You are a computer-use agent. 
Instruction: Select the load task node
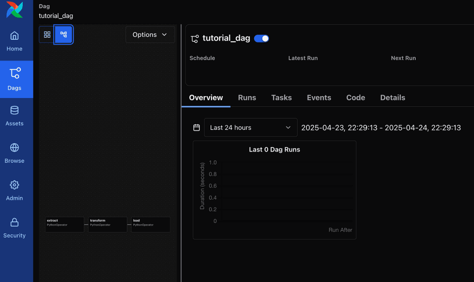(x=150, y=224)
